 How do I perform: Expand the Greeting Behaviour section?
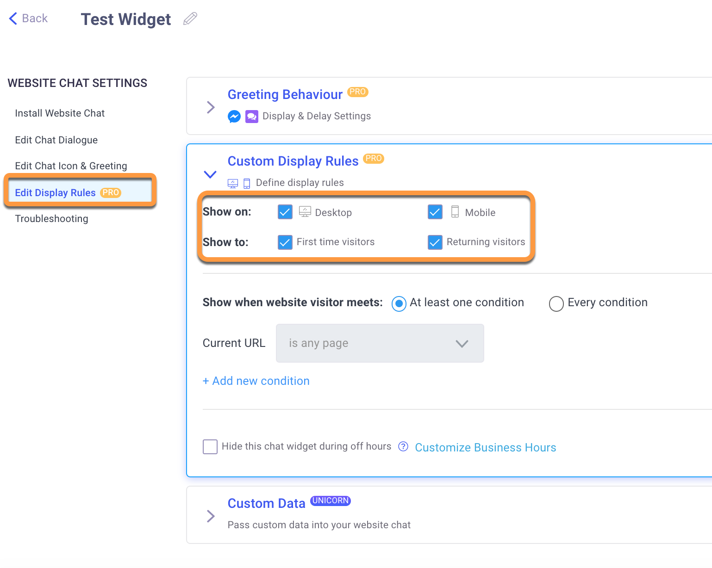click(x=211, y=107)
